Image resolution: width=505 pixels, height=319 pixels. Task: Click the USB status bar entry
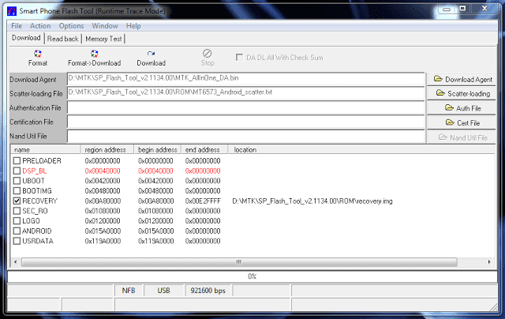(163, 291)
